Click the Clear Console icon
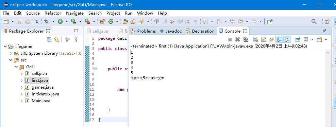The width and height of the screenshot is (336, 127). [256, 39]
